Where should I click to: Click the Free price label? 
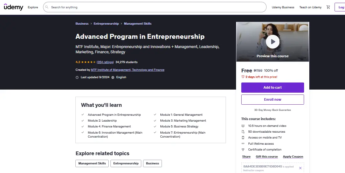coord(247,70)
